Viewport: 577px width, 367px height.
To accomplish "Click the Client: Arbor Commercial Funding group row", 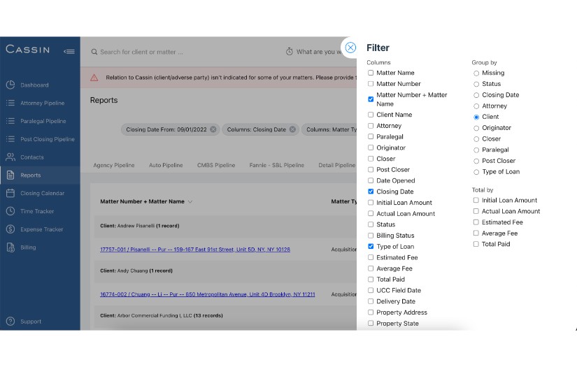I will point(225,315).
